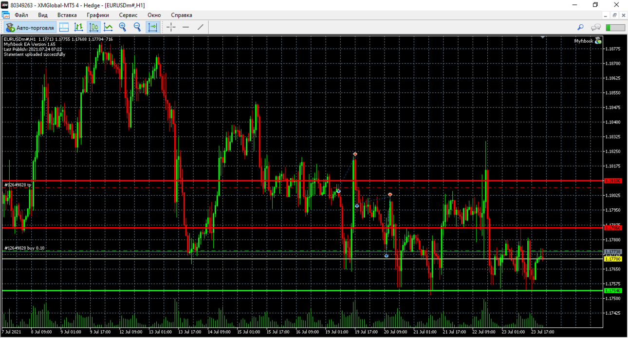Open the Сервис menu
Image resolution: width=628 pixels, height=338 pixels.
pyautogui.click(x=128, y=15)
